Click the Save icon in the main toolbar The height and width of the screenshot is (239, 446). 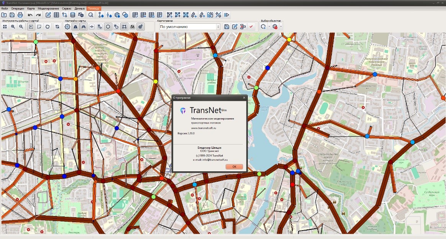click(12, 15)
